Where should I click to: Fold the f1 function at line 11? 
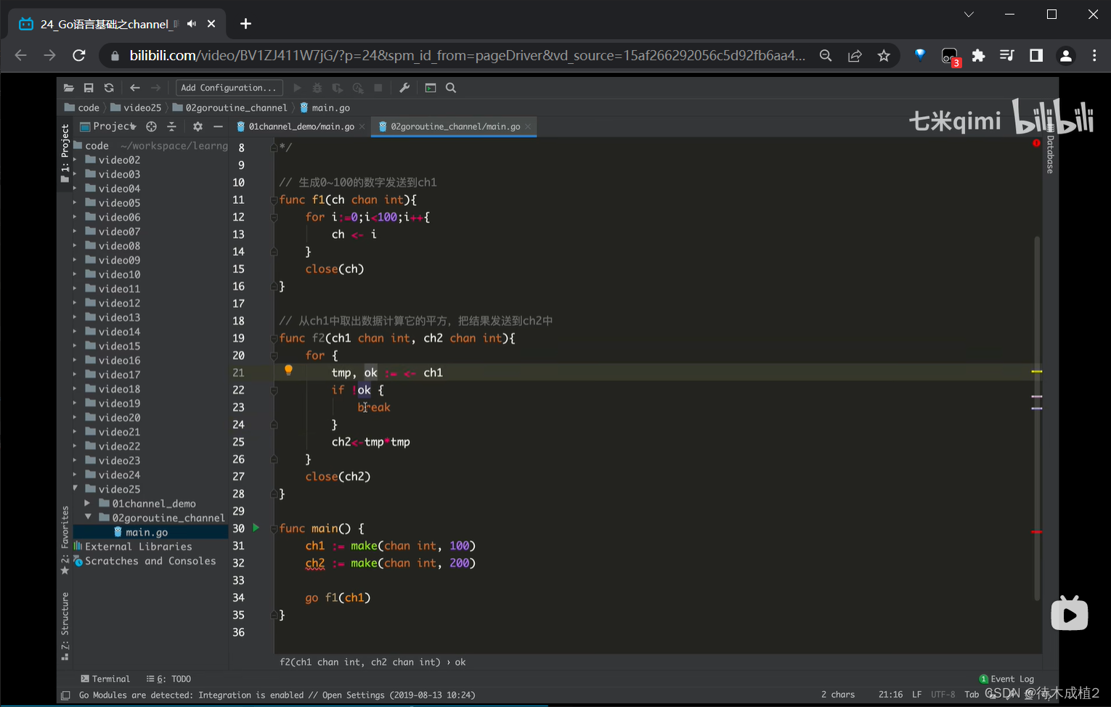pyautogui.click(x=274, y=200)
